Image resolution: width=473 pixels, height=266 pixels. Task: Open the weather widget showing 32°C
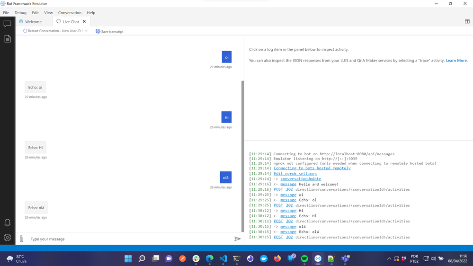[x=17, y=258]
